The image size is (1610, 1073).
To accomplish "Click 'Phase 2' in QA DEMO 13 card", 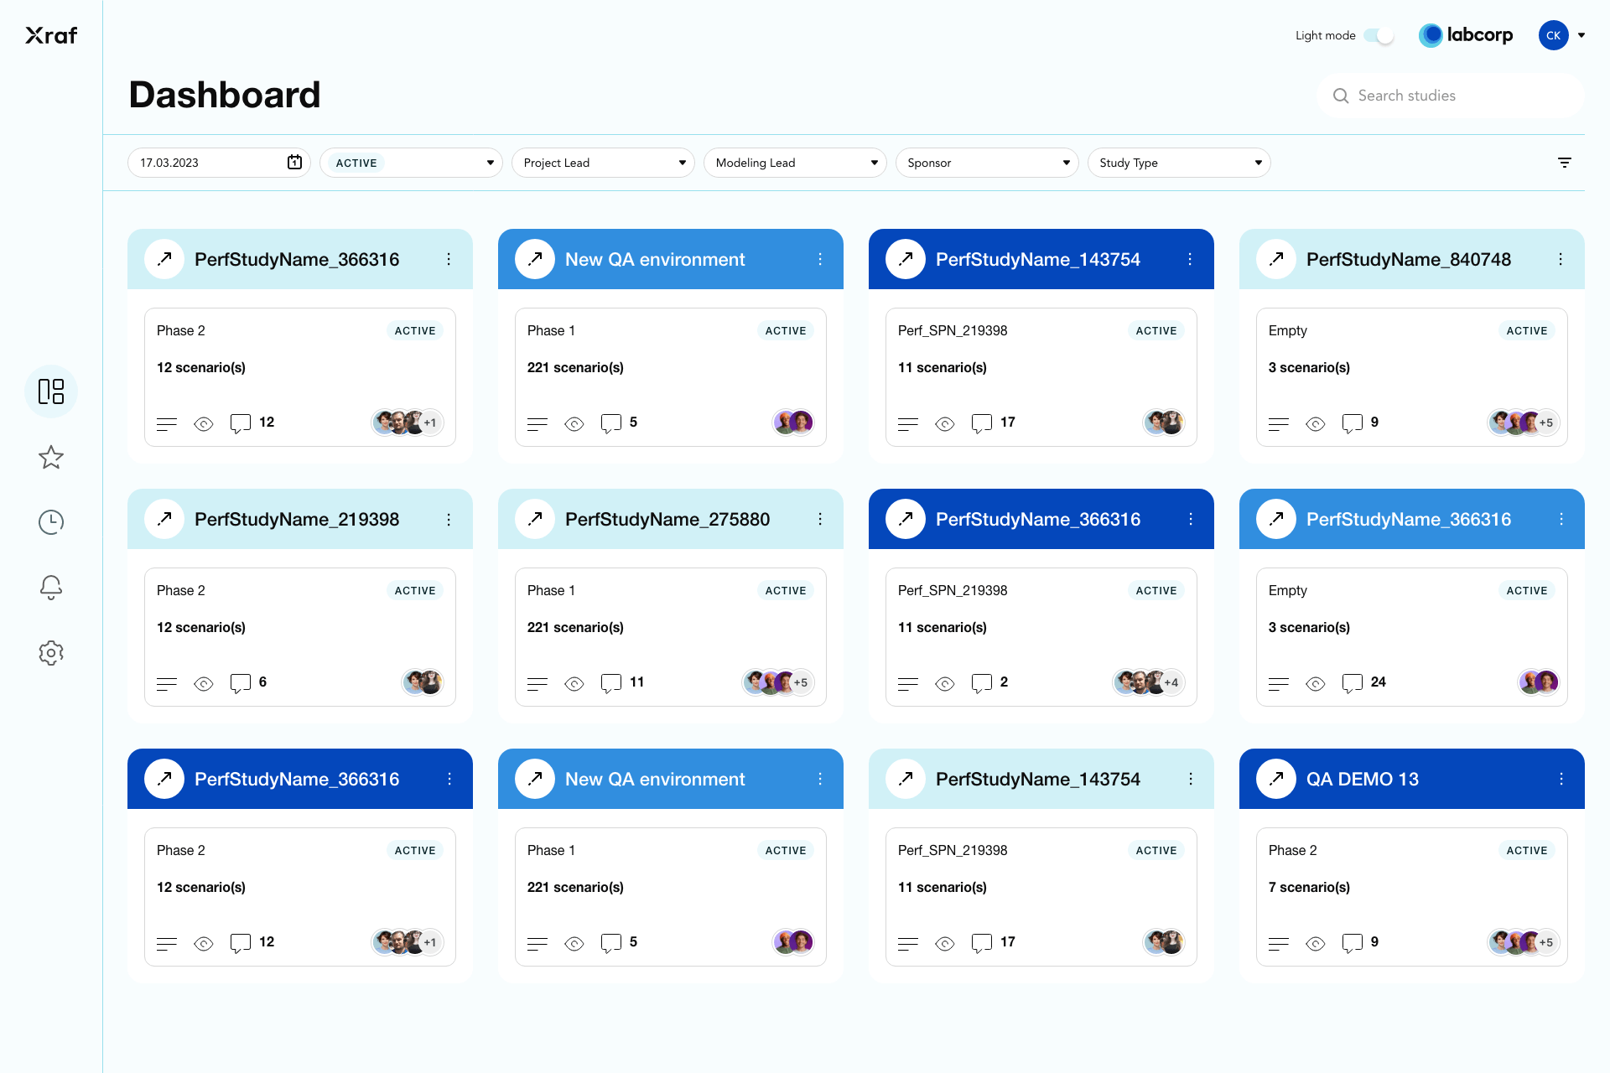I will [x=1292, y=850].
